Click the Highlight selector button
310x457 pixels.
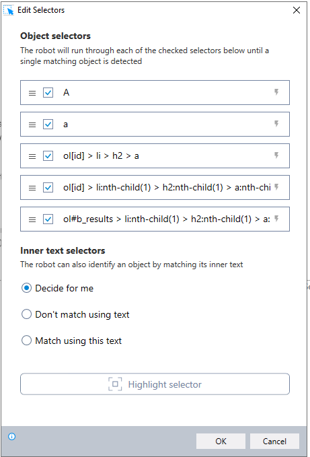coord(155,384)
